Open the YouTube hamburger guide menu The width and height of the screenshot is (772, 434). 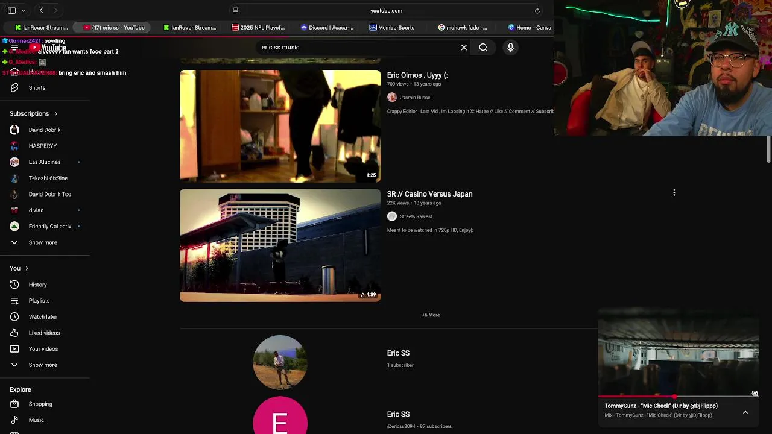click(x=14, y=48)
